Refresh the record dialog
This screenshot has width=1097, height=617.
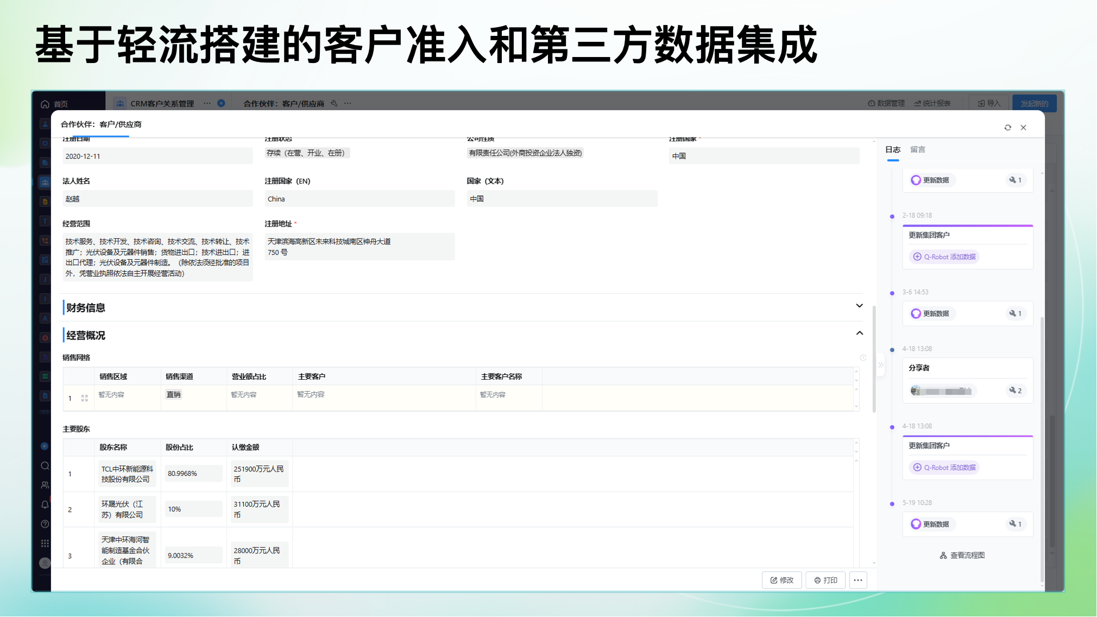point(1007,128)
